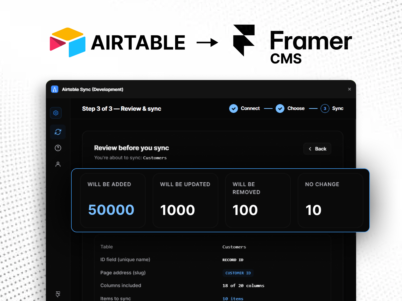Image resolution: width=402 pixels, height=301 pixels.
Task: Click the Choose step checkmark icon
Action: [x=280, y=109]
